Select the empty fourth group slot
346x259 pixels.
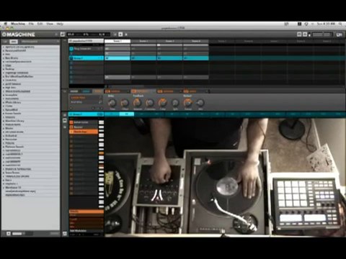[86, 63]
